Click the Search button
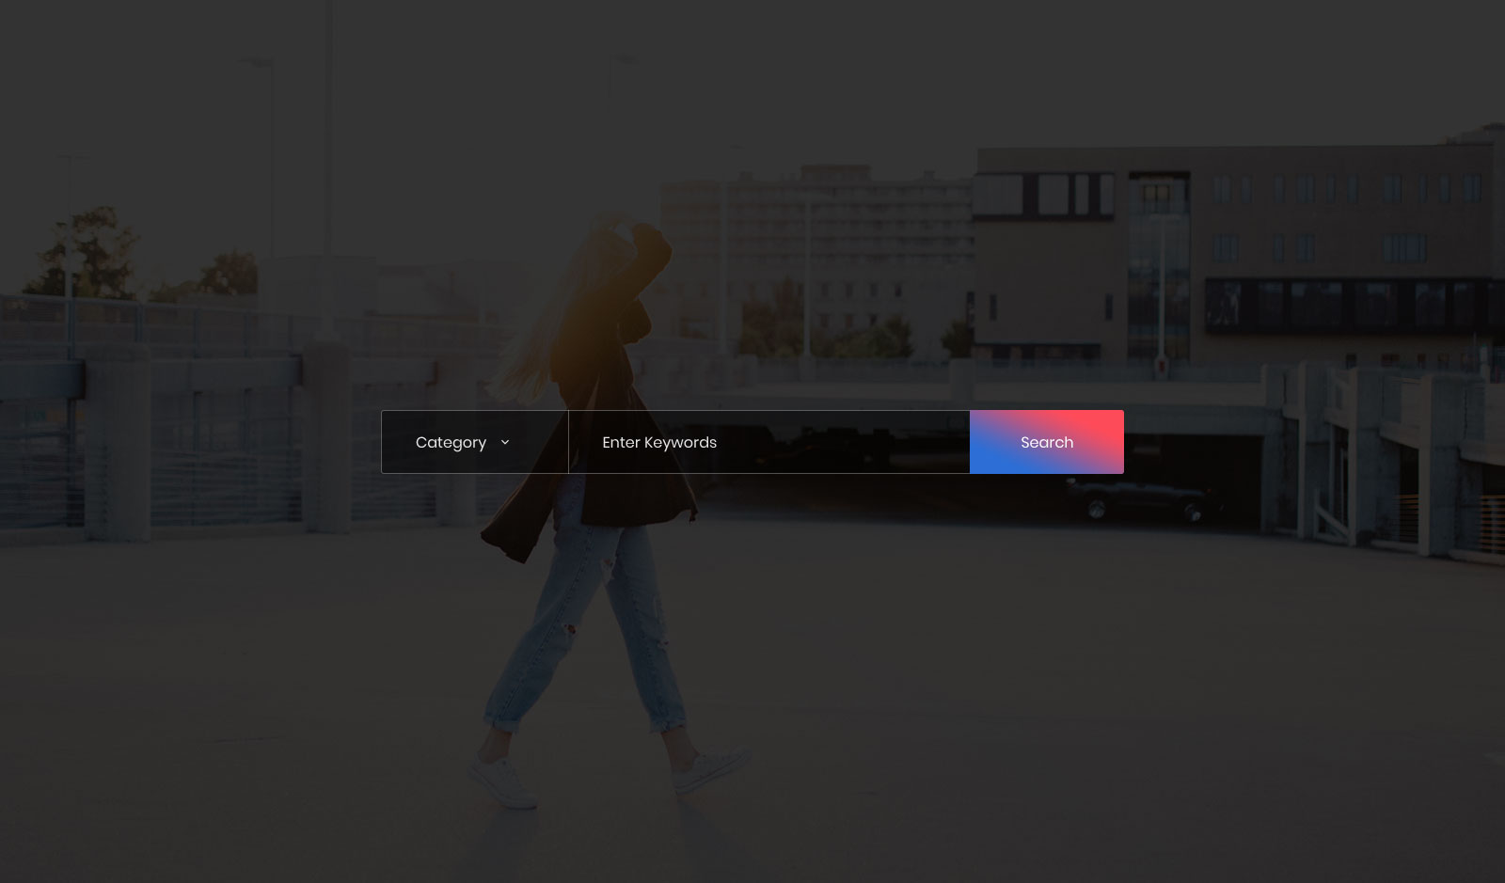This screenshot has width=1505, height=883. pyautogui.click(x=1047, y=442)
